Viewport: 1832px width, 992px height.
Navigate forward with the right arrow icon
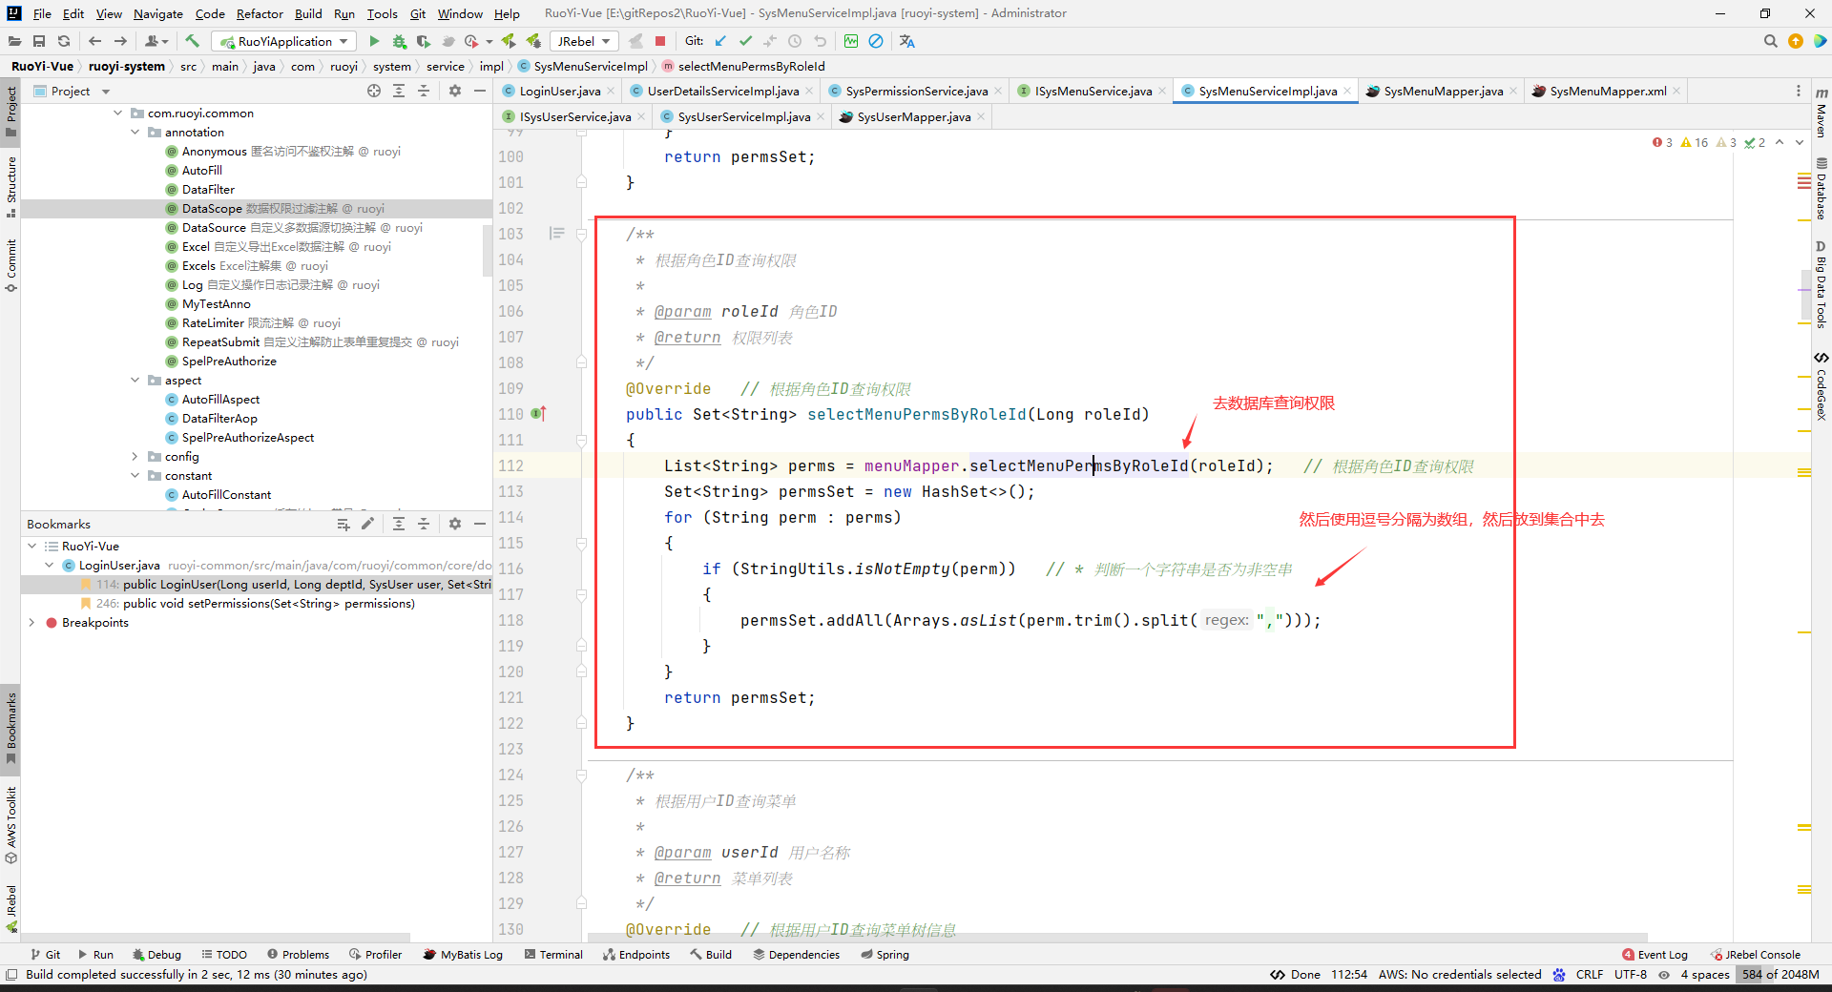click(x=120, y=41)
